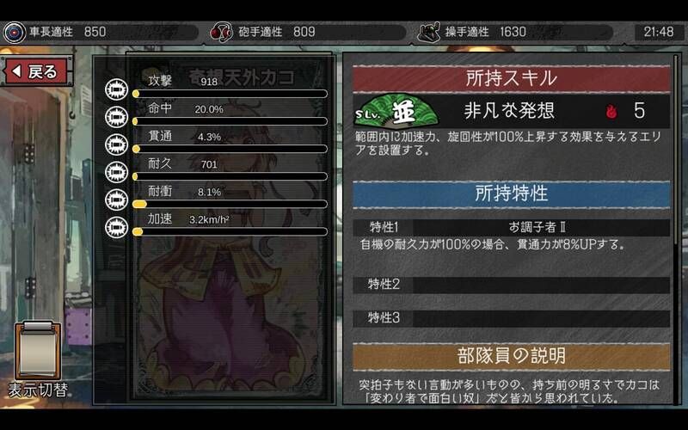The height and width of the screenshot is (430, 688).
Task: Click the 車長適性 target icon
Action: click(x=15, y=33)
